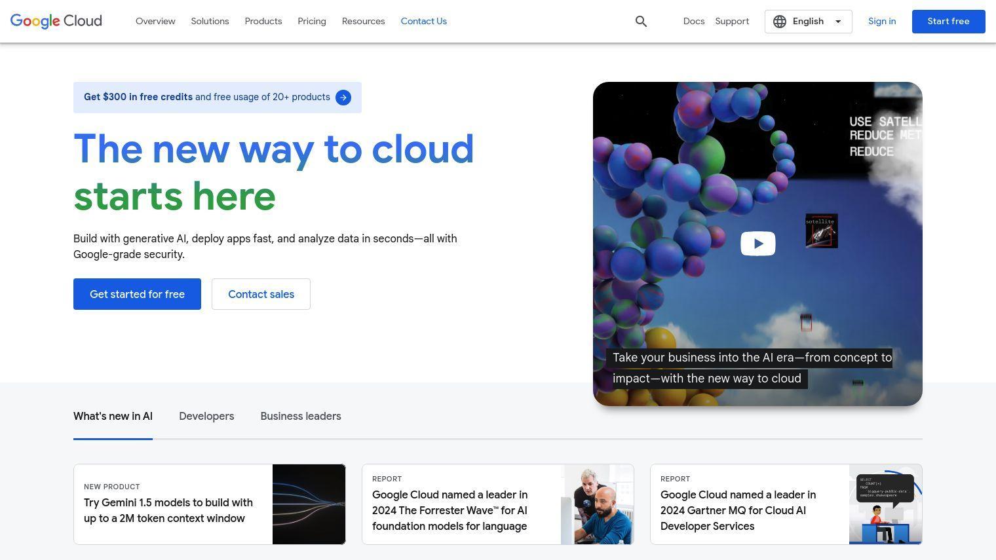The image size is (996, 560).
Task: Open the Support link
Action: coord(732,21)
